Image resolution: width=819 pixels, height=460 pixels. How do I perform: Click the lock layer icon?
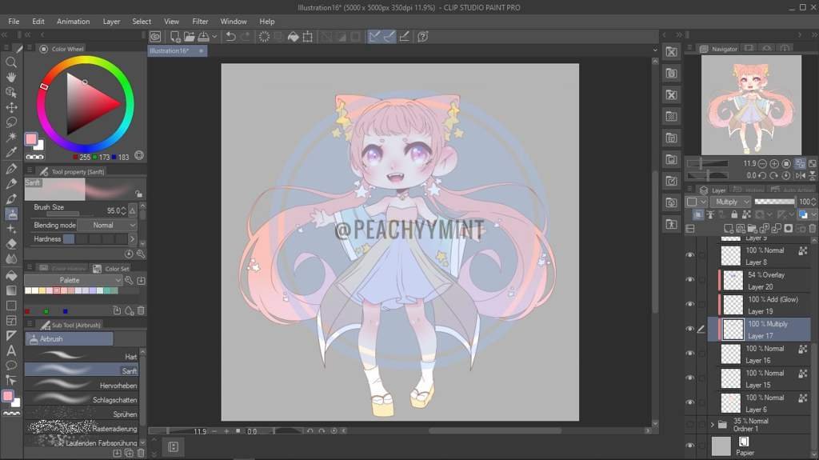[734, 214]
